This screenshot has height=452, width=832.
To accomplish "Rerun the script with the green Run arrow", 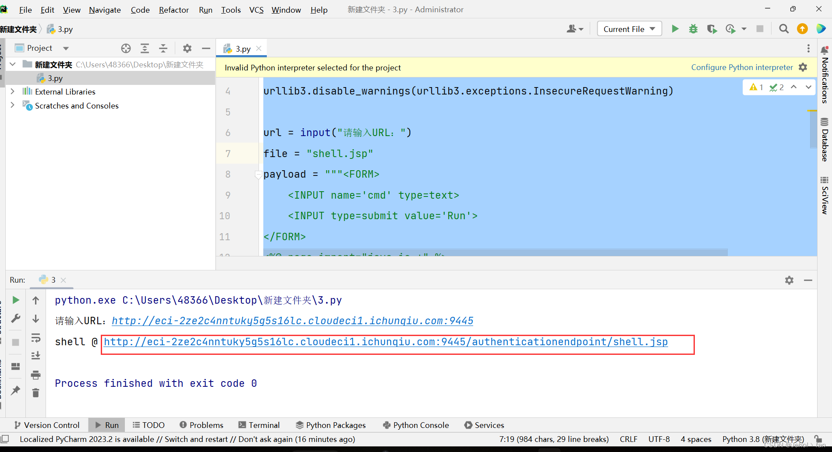I will point(15,300).
